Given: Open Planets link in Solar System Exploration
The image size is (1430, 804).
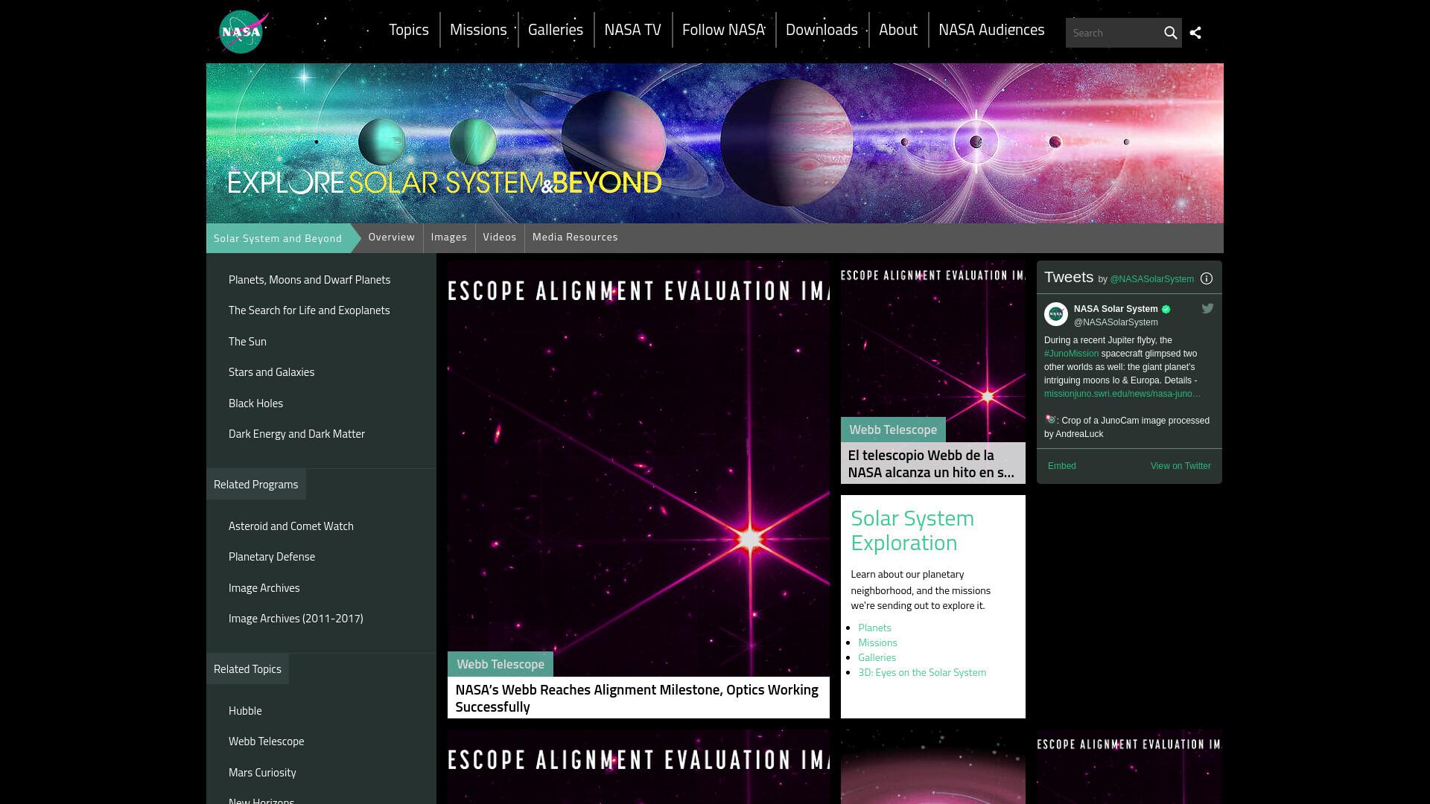Looking at the screenshot, I should pyautogui.click(x=874, y=628).
